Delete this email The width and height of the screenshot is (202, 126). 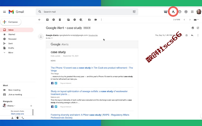(60, 20)
